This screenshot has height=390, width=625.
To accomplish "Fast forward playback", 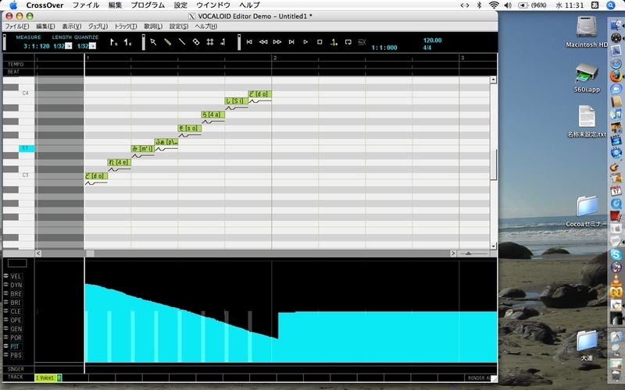I will 277,42.
